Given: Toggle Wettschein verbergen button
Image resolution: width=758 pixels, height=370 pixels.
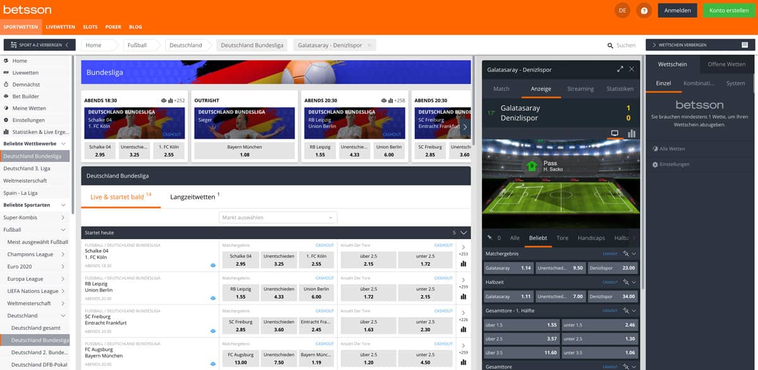Looking at the screenshot, I should coord(700,45).
